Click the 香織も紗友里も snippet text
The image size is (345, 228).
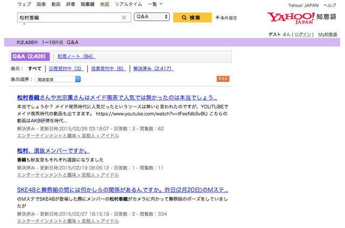tap(60, 160)
